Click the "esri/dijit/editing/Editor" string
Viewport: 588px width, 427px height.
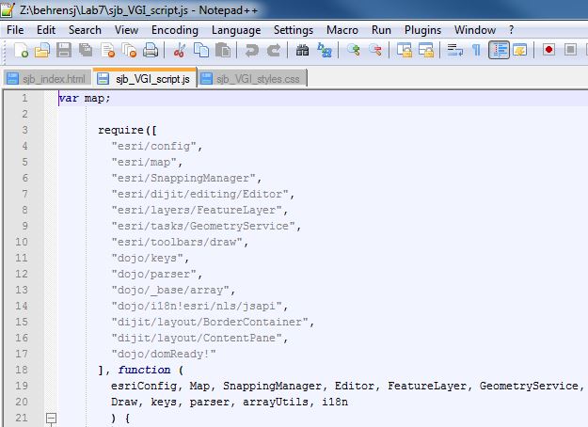(x=199, y=194)
